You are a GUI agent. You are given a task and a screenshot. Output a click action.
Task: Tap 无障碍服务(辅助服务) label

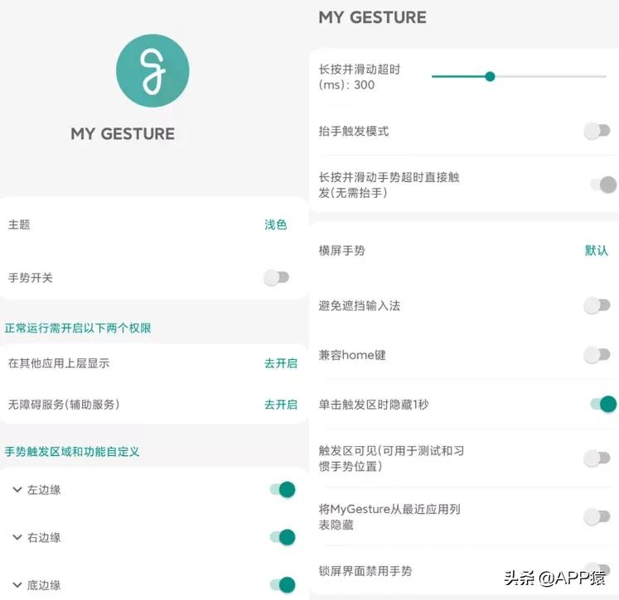(64, 405)
